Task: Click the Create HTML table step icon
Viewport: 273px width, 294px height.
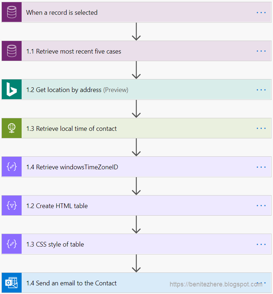Action: pyautogui.click(x=12, y=205)
